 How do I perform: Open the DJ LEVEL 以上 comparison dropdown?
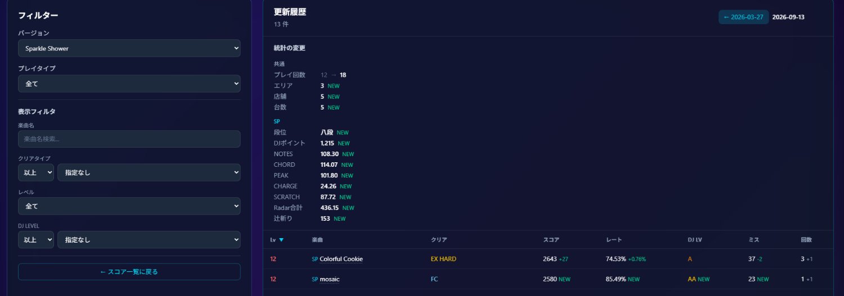coord(36,240)
